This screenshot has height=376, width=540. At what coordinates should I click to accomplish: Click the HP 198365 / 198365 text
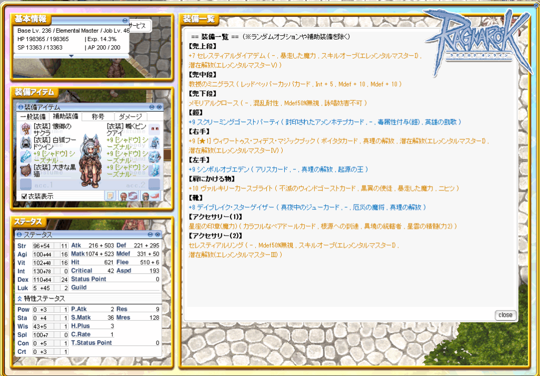(43, 39)
